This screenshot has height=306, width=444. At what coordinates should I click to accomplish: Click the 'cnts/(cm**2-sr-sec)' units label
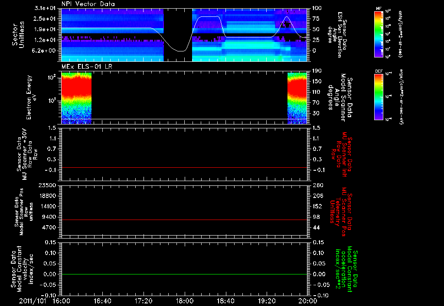pos(400,34)
